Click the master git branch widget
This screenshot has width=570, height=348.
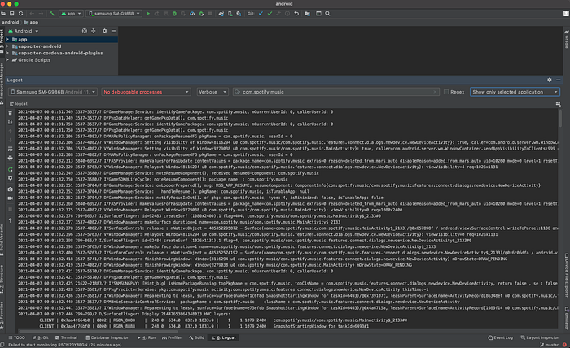(550, 345)
